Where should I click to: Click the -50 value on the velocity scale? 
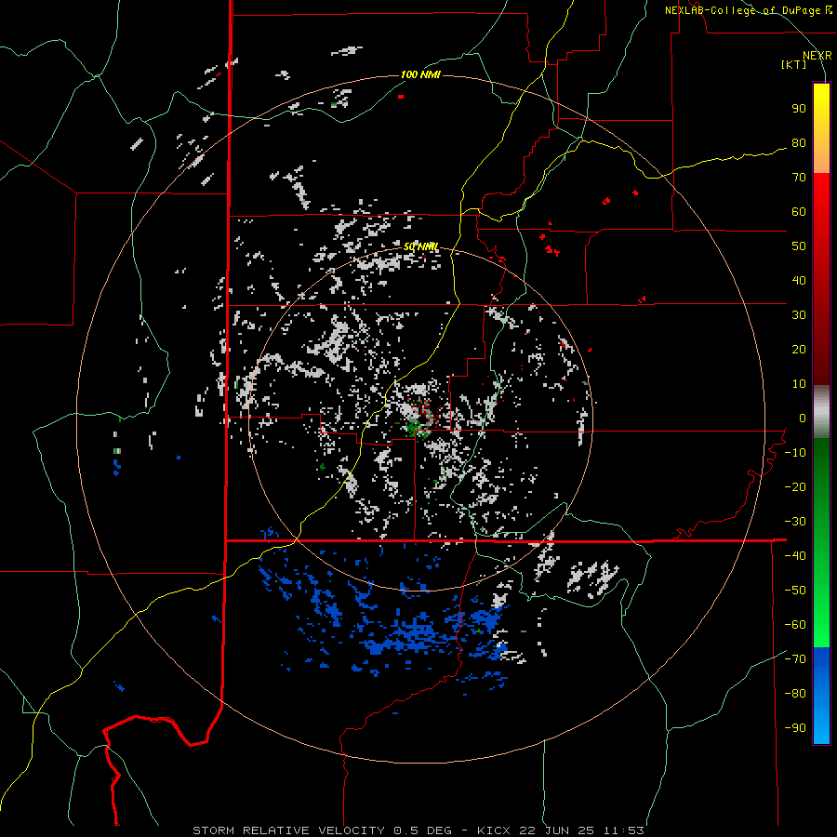tap(795, 591)
